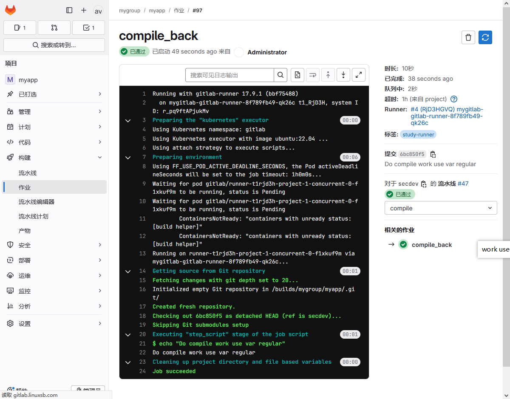Click the 搜索或转到 search button
This screenshot has height=399, width=510.
pos(54,45)
